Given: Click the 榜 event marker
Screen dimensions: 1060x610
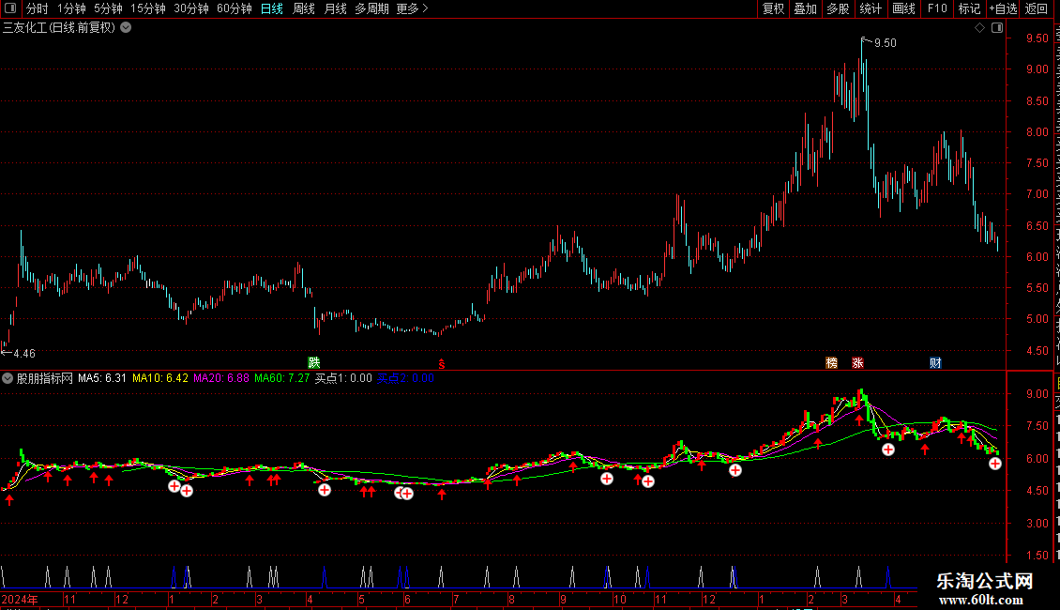Looking at the screenshot, I should (x=831, y=363).
